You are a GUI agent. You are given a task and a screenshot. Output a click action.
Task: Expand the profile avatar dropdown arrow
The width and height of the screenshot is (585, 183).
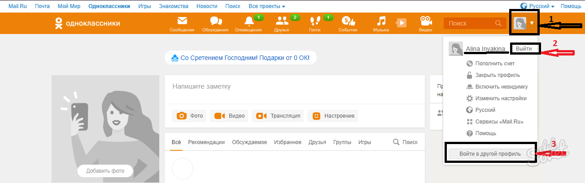(x=532, y=23)
